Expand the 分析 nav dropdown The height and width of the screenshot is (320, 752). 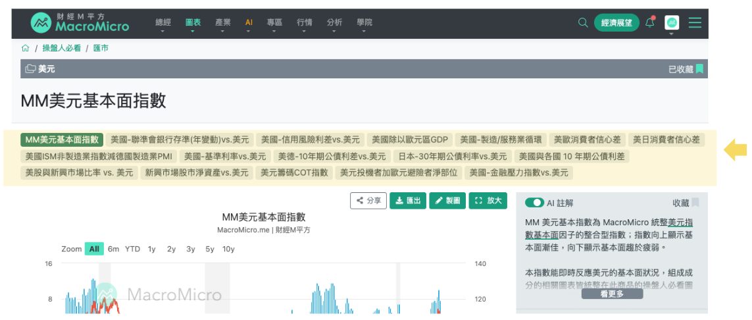point(334,22)
